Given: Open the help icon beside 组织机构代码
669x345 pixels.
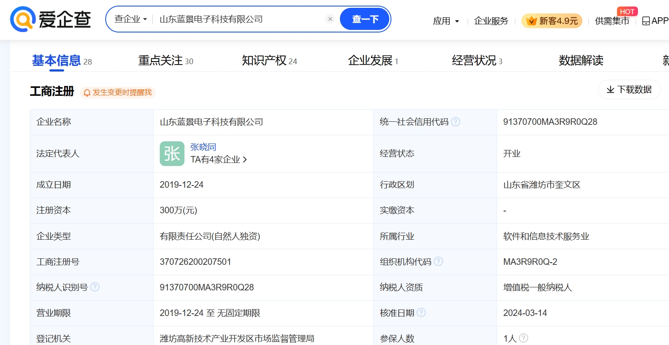Looking at the screenshot, I should click(x=438, y=261).
